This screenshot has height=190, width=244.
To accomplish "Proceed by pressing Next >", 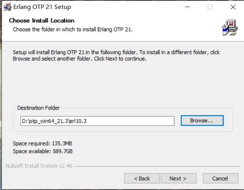I will tap(178, 178).
